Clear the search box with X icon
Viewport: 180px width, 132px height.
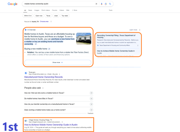pyautogui.click(x=96, y=4)
